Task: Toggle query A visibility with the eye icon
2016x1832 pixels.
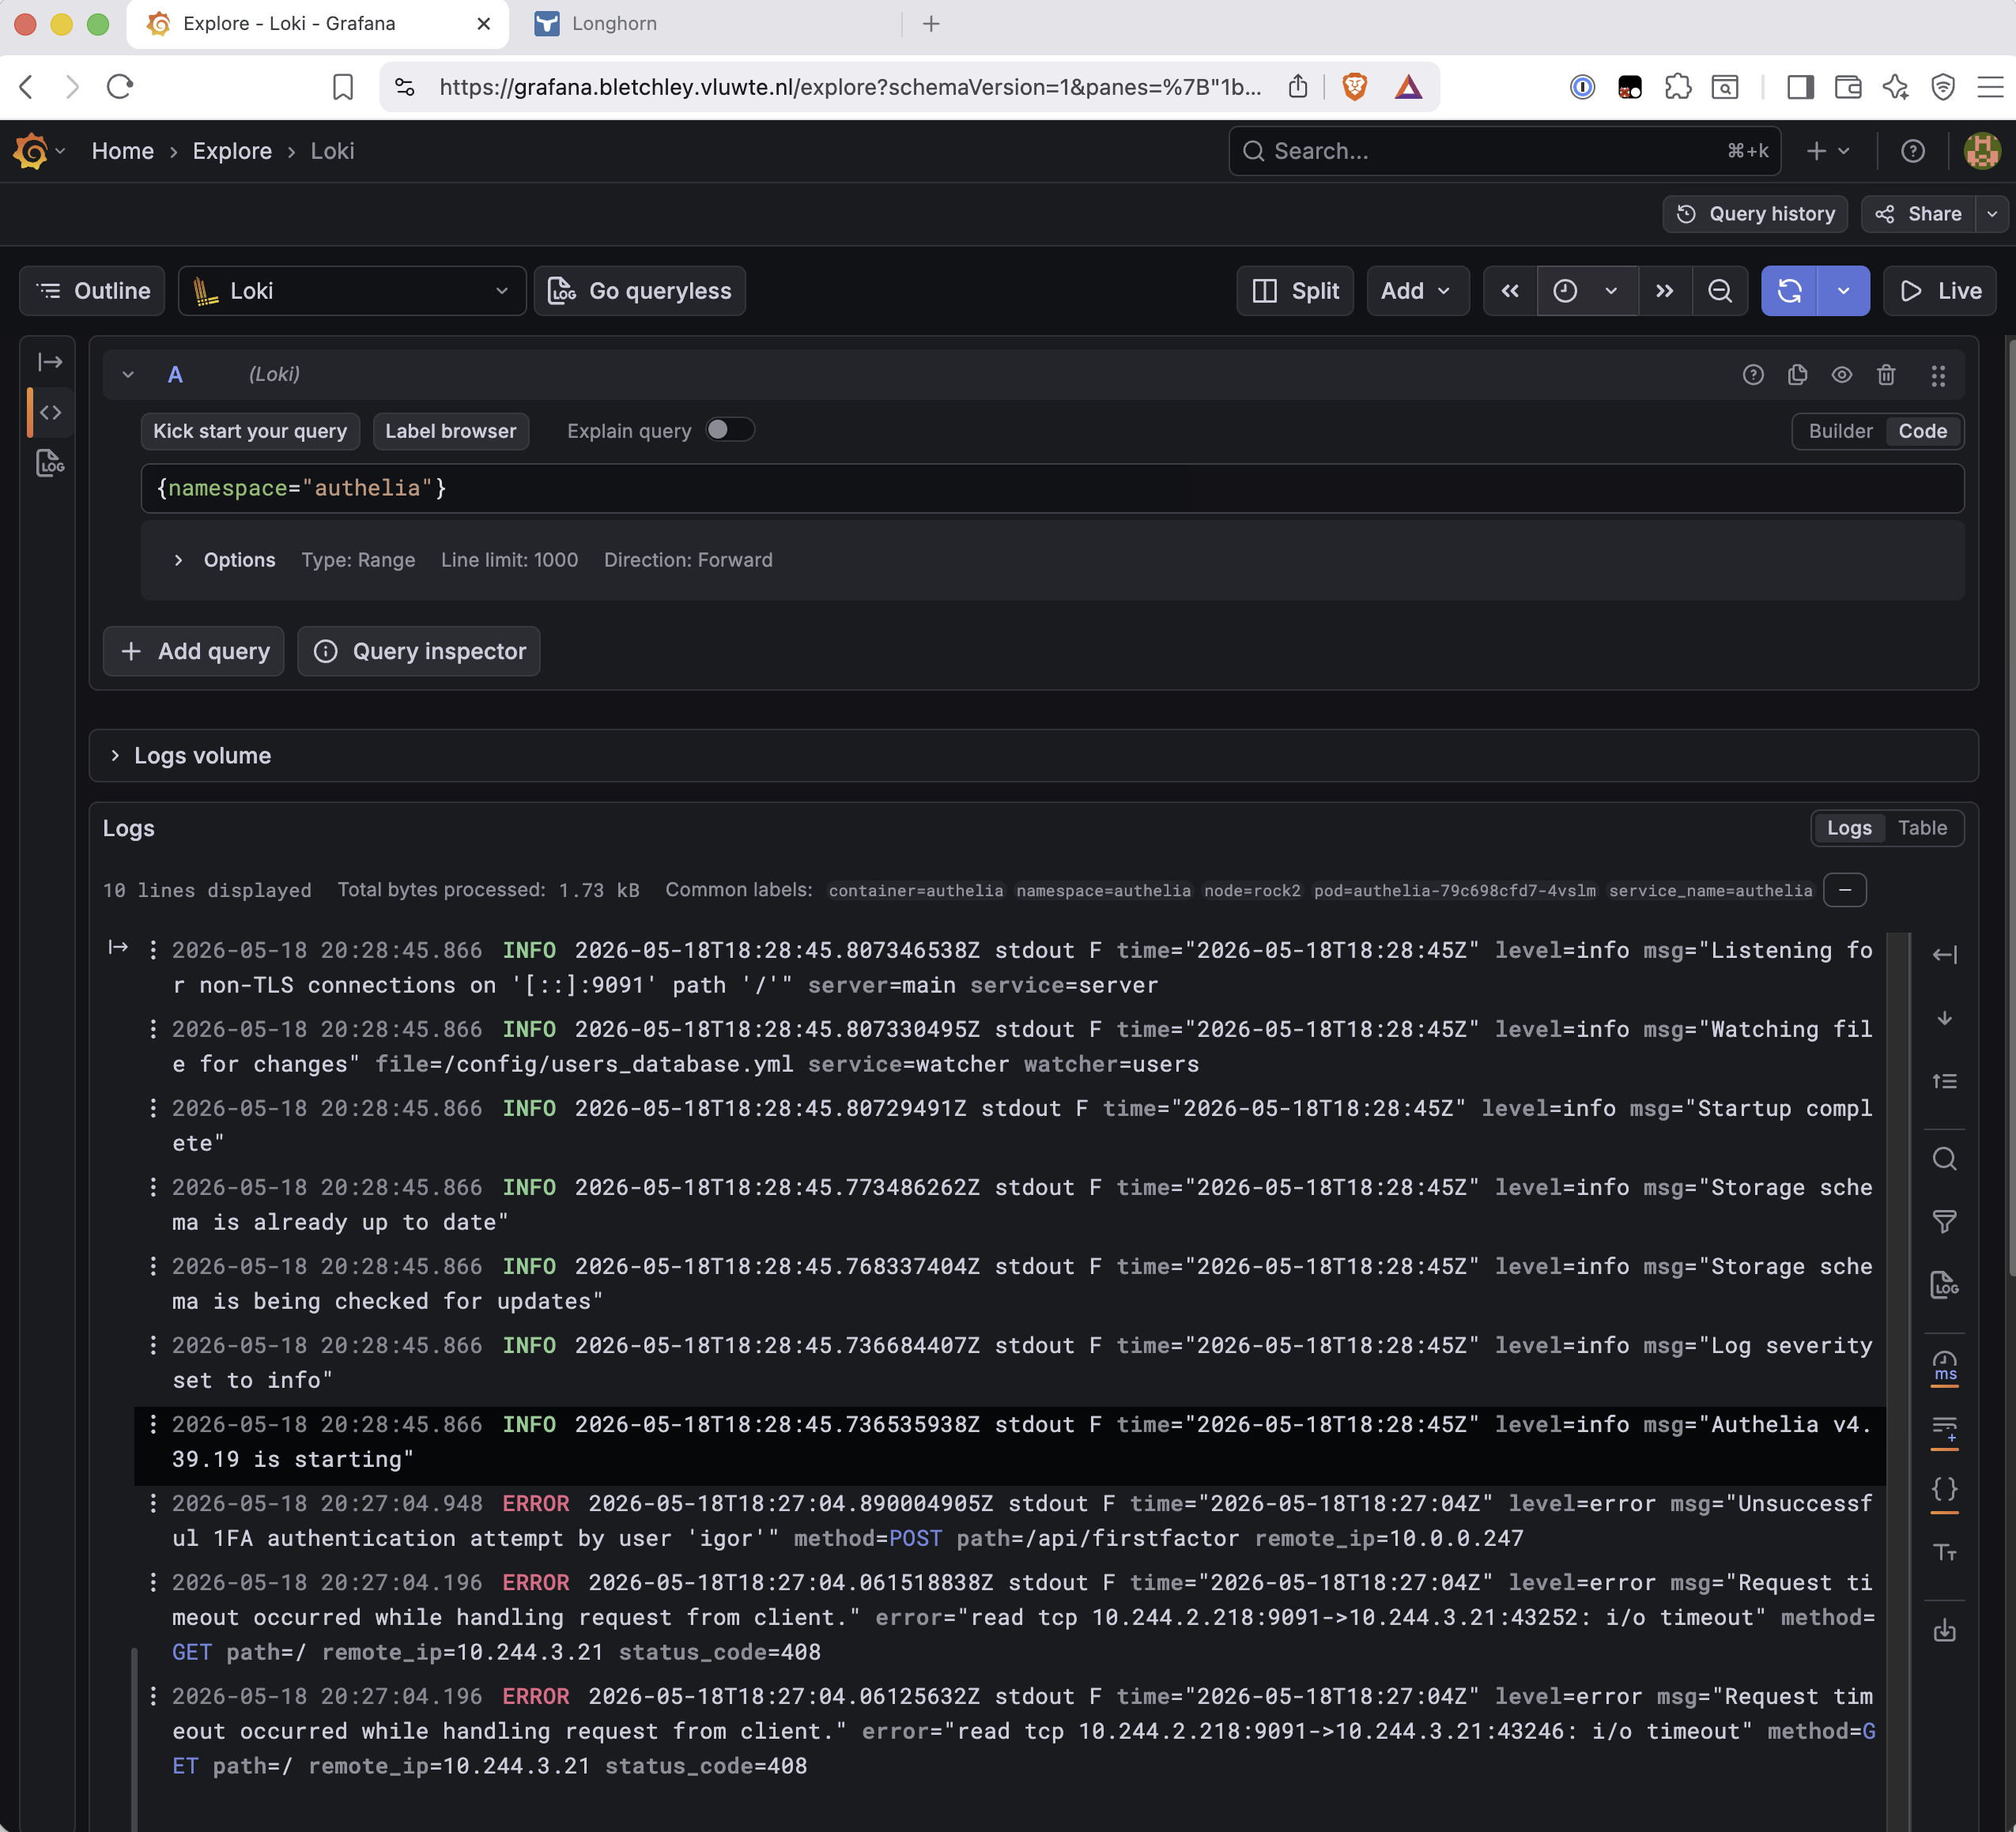Action: [1842, 375]
